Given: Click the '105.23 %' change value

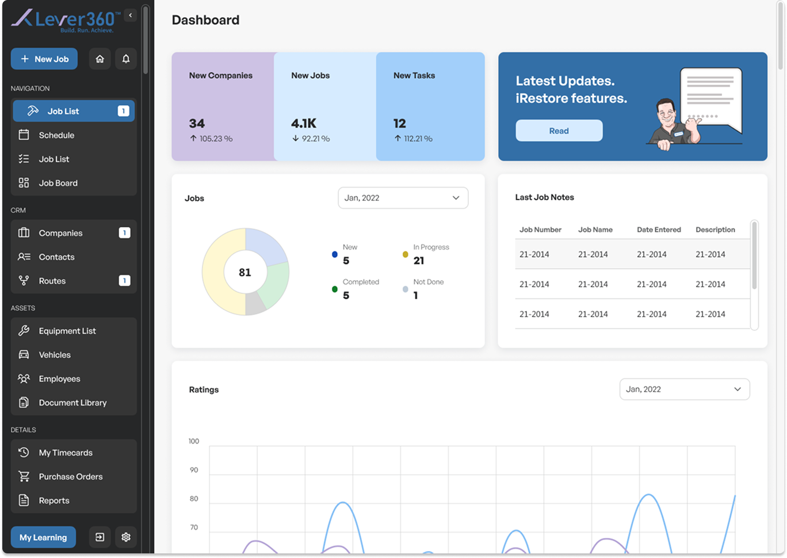Looking at the screenshot, I should (x=216, y=139).
